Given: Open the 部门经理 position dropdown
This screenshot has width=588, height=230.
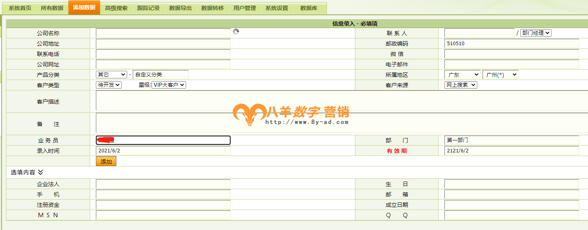Looking at the screenshot, I should click(x=535, y=33).
